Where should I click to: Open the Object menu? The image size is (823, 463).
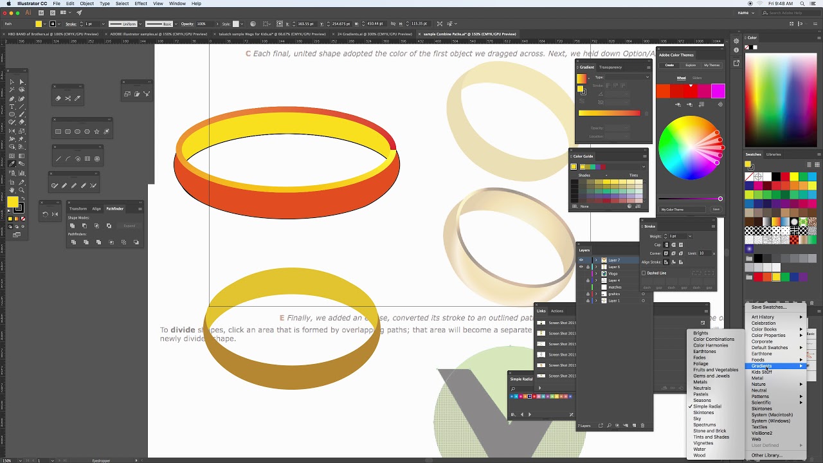87,3
